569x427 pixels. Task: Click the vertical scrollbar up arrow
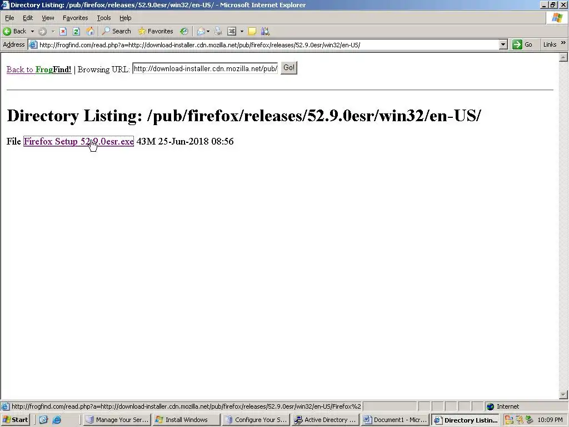[x=563, y=57]
